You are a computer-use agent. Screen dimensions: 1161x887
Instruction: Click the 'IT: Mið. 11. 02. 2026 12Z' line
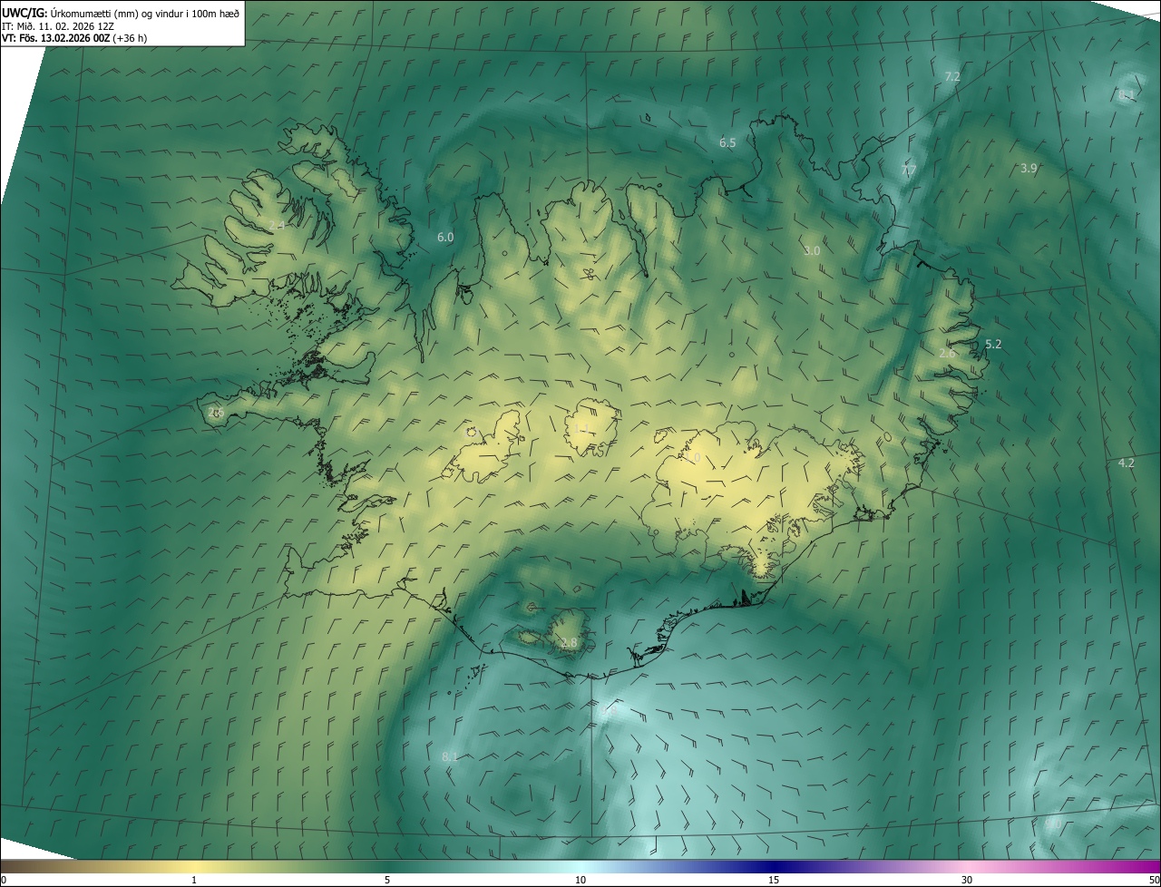tap(56, 26)
